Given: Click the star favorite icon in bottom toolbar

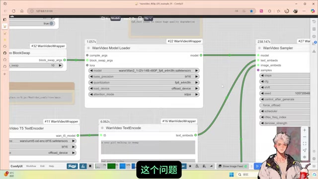Looking at the screenshot, I should click(190, 166).
